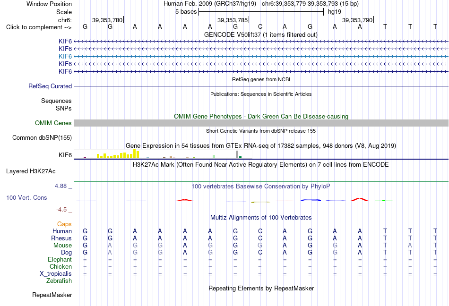Click the 100 Vert. Cons track label
The width and height of the screenshot is (449, 306).
click(26, 197)
